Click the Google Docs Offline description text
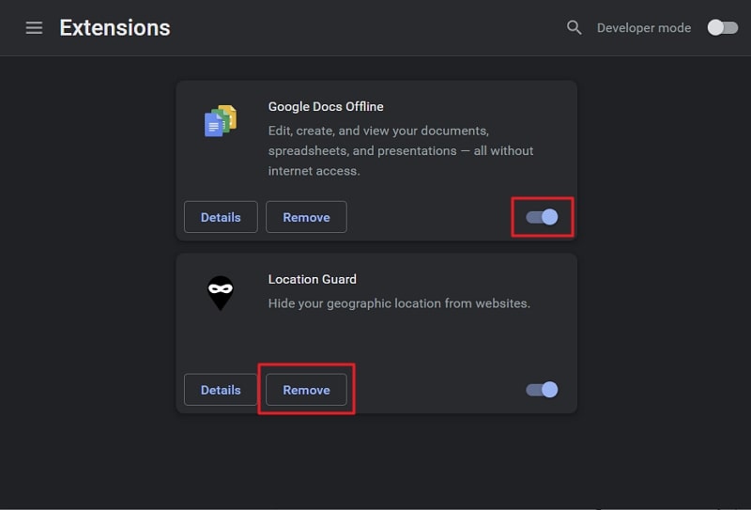Screen dimensions: 751x510 click(401, 150)
